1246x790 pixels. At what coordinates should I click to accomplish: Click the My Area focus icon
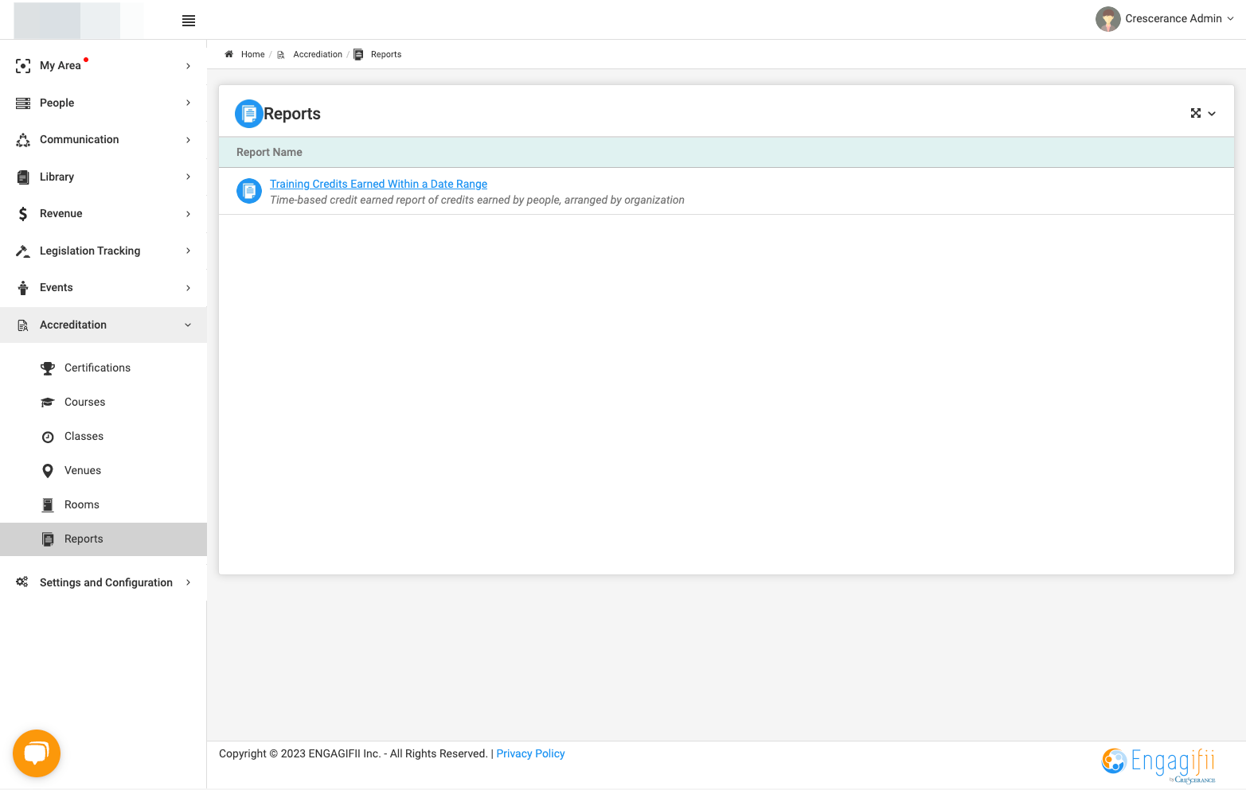pyautogui.click(x=23, y=66)
